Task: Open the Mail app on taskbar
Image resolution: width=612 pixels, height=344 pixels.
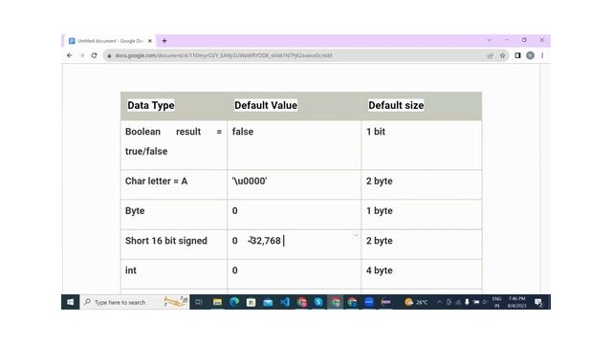Action: tap(268, 302)
